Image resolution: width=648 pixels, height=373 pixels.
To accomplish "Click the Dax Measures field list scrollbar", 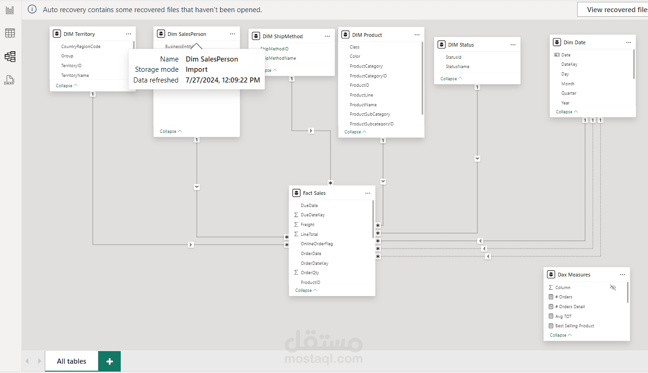I will click(x=627, y=292).
